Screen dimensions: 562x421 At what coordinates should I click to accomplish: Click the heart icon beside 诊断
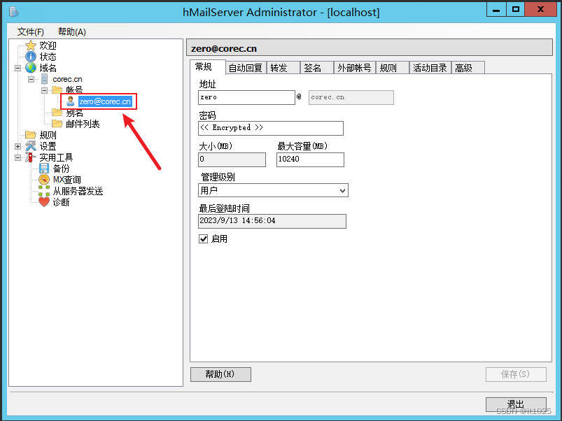(44, 202)
